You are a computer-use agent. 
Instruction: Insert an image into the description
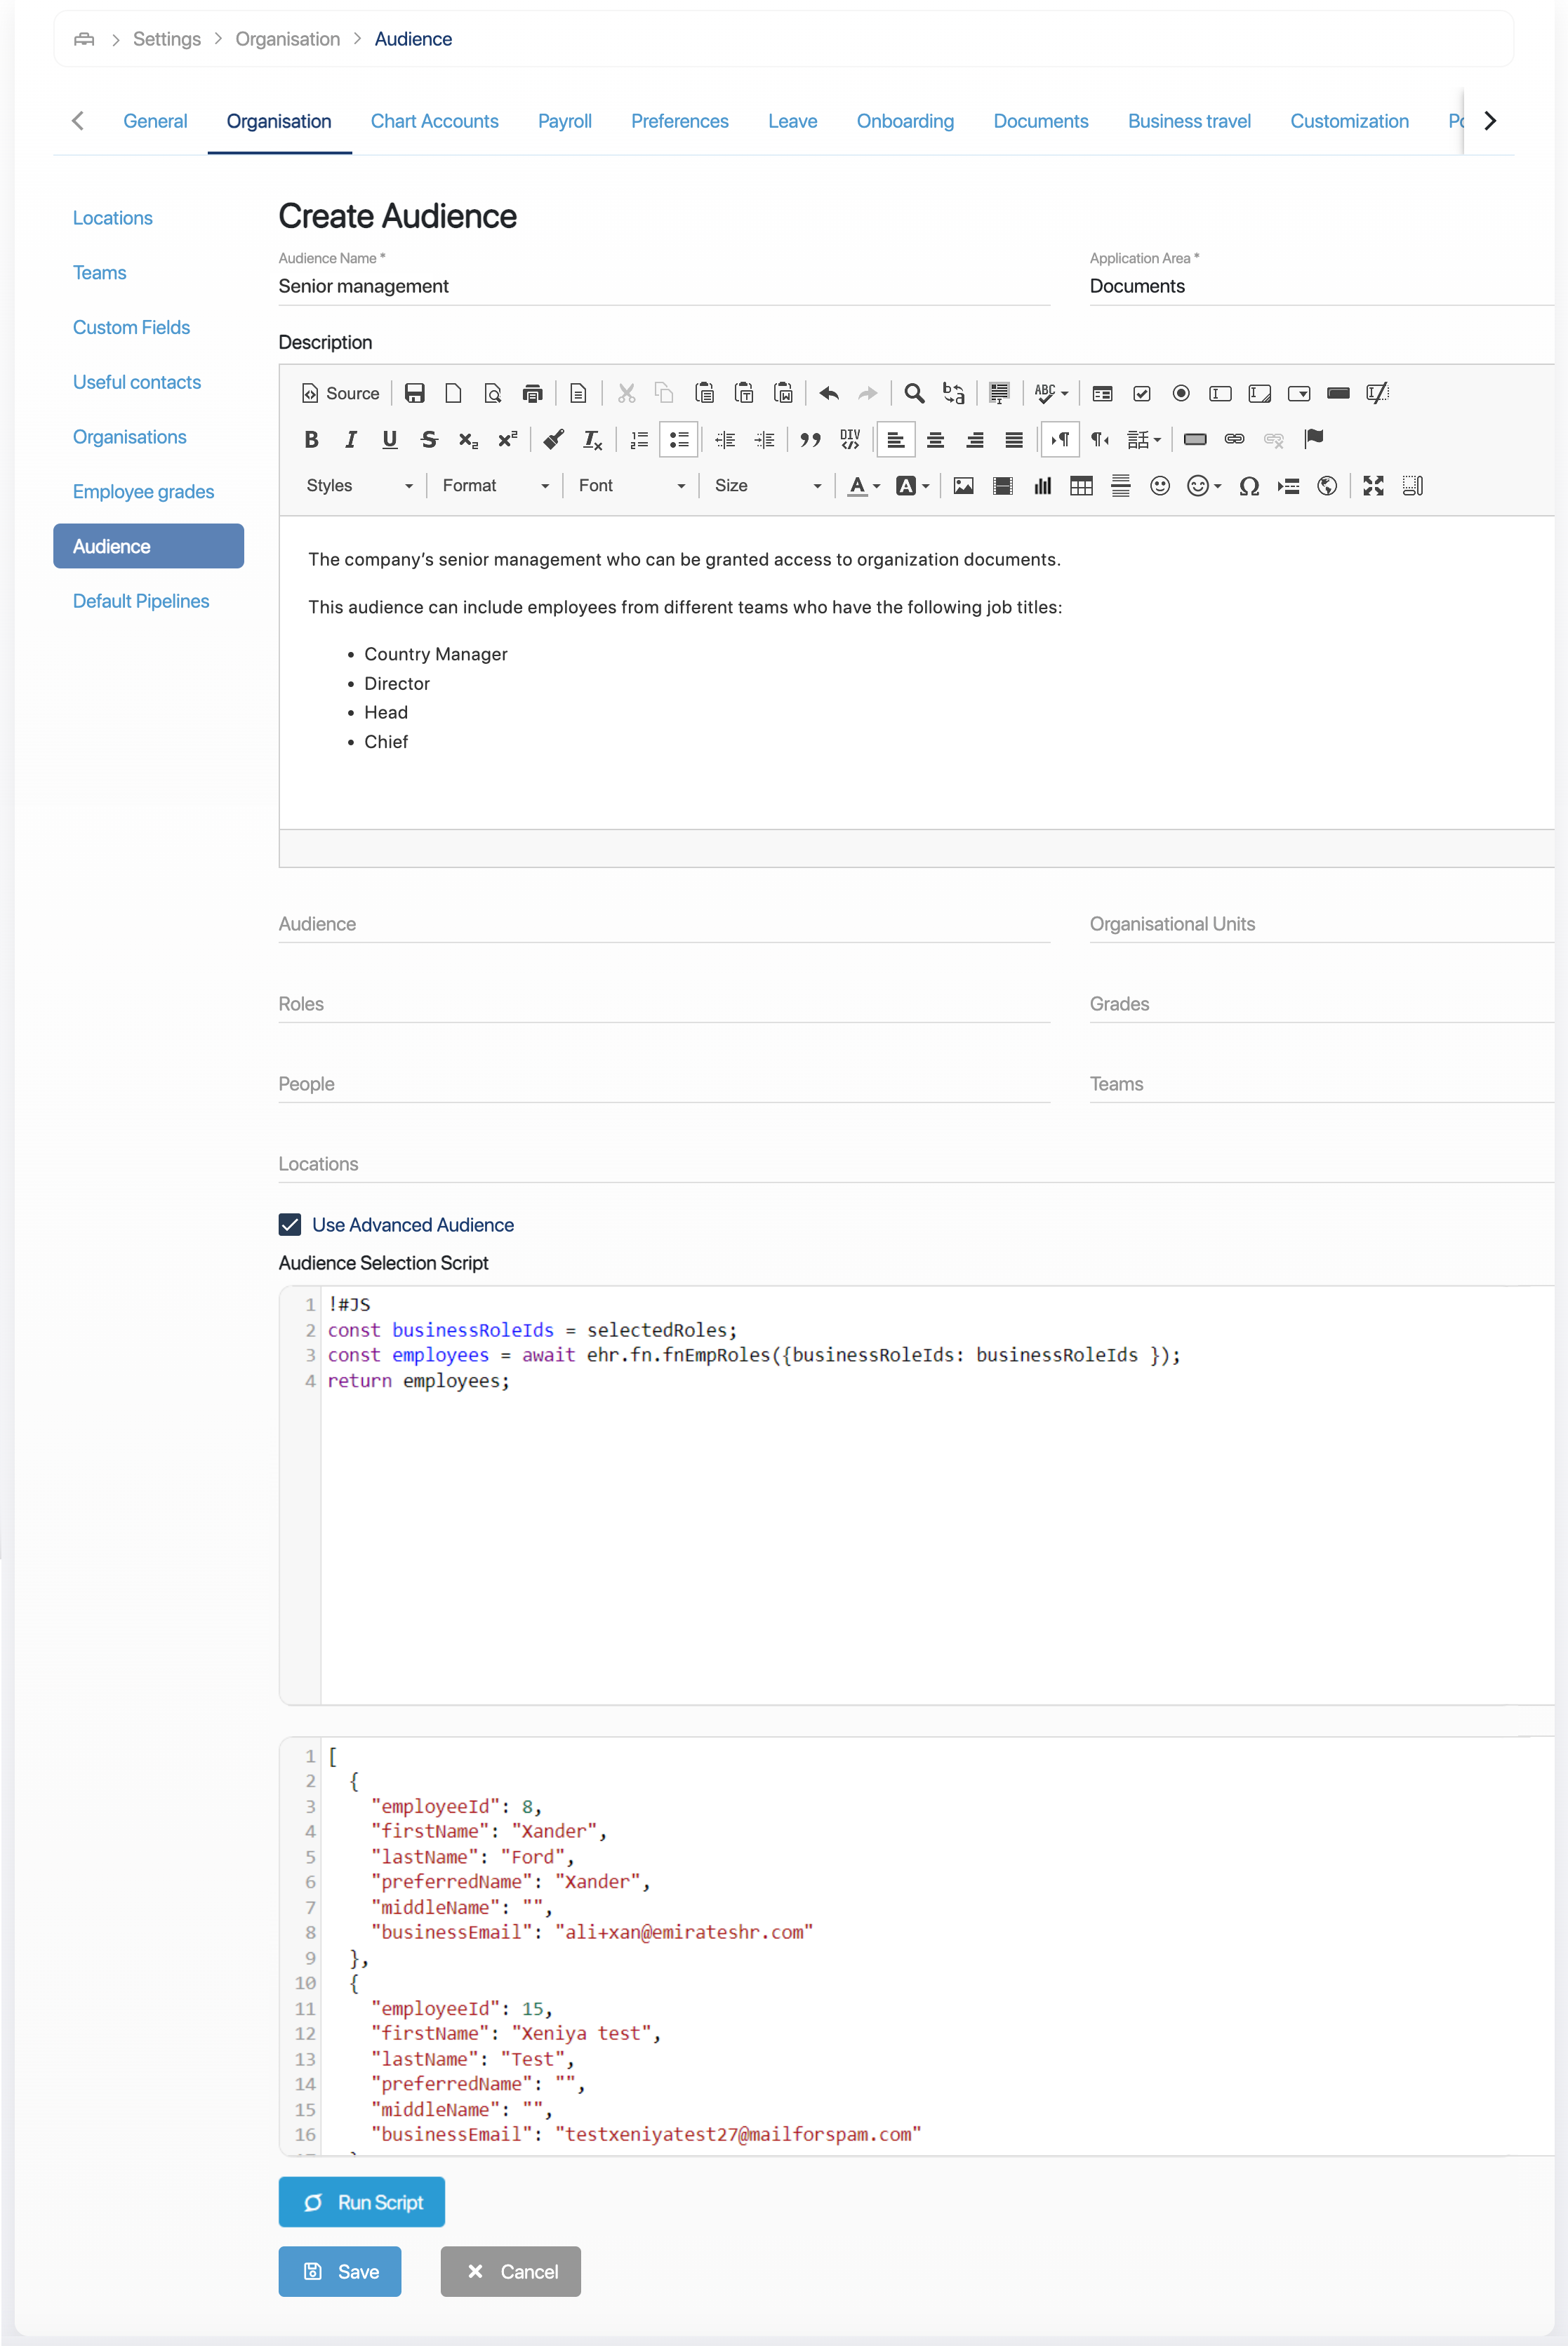click(963, 485)
